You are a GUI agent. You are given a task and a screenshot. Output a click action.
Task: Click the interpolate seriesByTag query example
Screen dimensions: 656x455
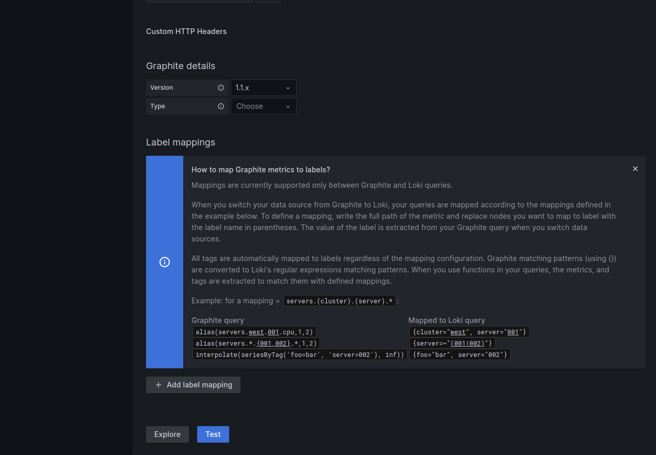[x=300, y=354]
